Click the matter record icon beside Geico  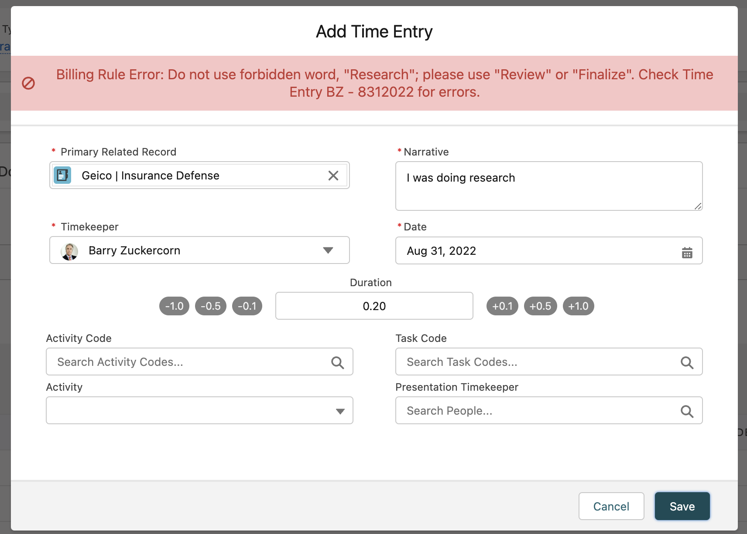click(62, 176)
